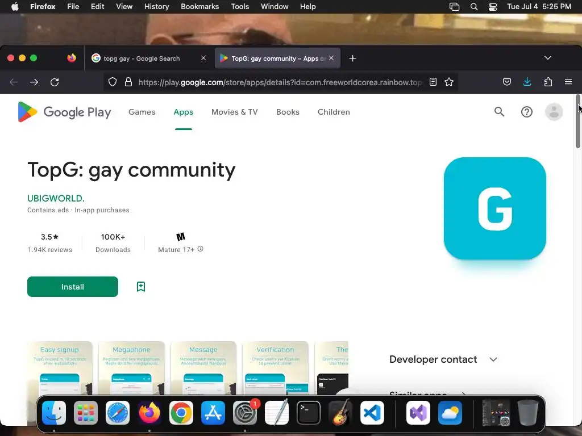Reload the current page
Screen dimensions: 582x436
(x=55, y=82)
